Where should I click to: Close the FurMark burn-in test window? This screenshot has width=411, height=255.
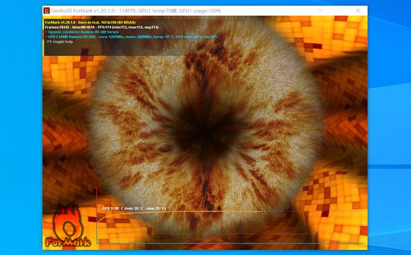coord(358,10)
